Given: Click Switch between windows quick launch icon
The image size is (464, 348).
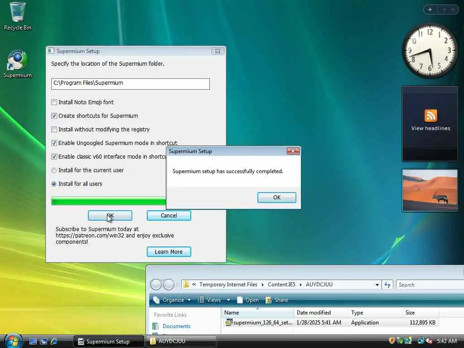Looking at the screenshot, I should pyautogui.click(x=43, y=341).
